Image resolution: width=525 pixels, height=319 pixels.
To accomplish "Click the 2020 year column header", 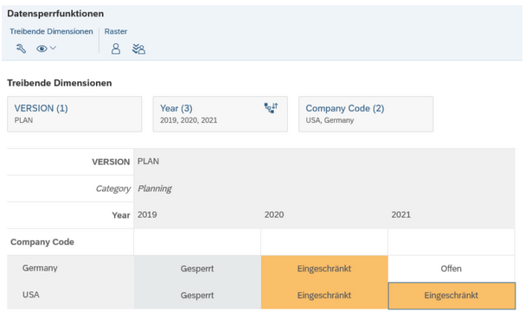I will click(274, 214).
